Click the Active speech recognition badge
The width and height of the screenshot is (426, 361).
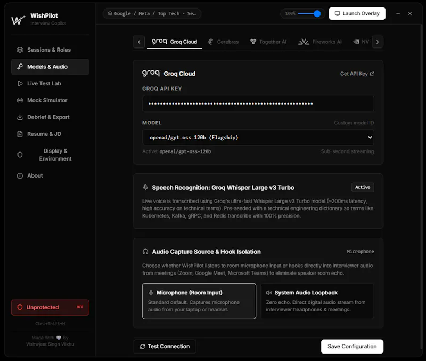[363, 188]
